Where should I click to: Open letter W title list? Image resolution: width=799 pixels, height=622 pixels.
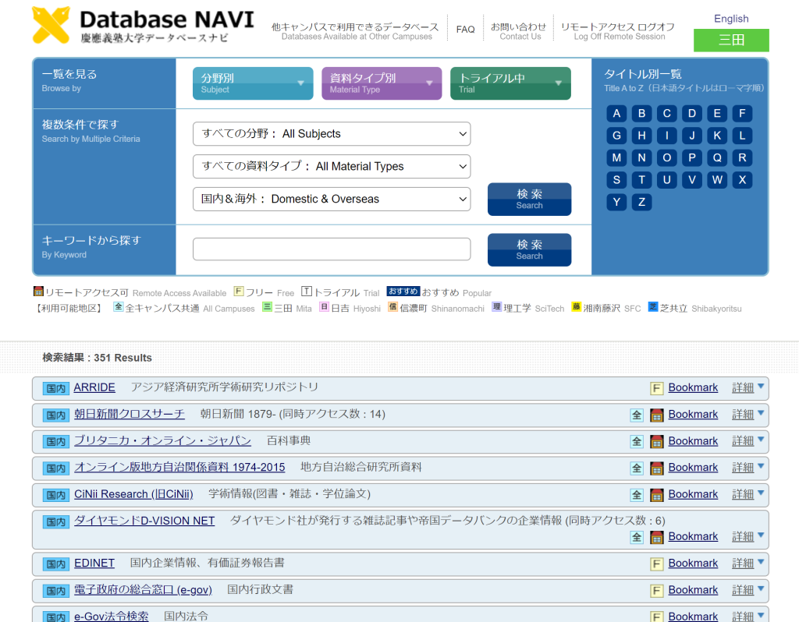717,180
